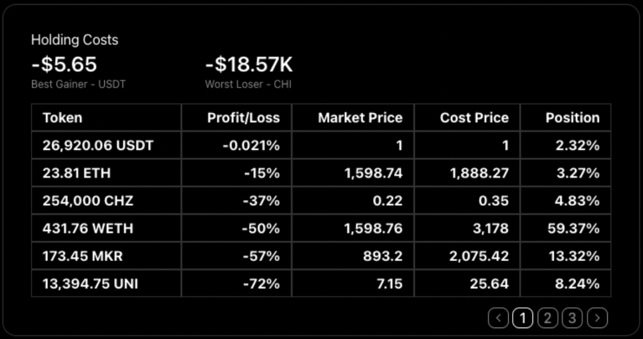
Task: Select the 23.81 ETH token row
Action: click(76, 173)
